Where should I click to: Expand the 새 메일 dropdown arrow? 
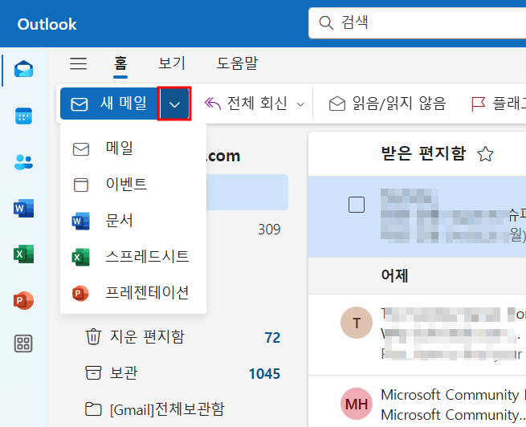[x=174, y=104]
